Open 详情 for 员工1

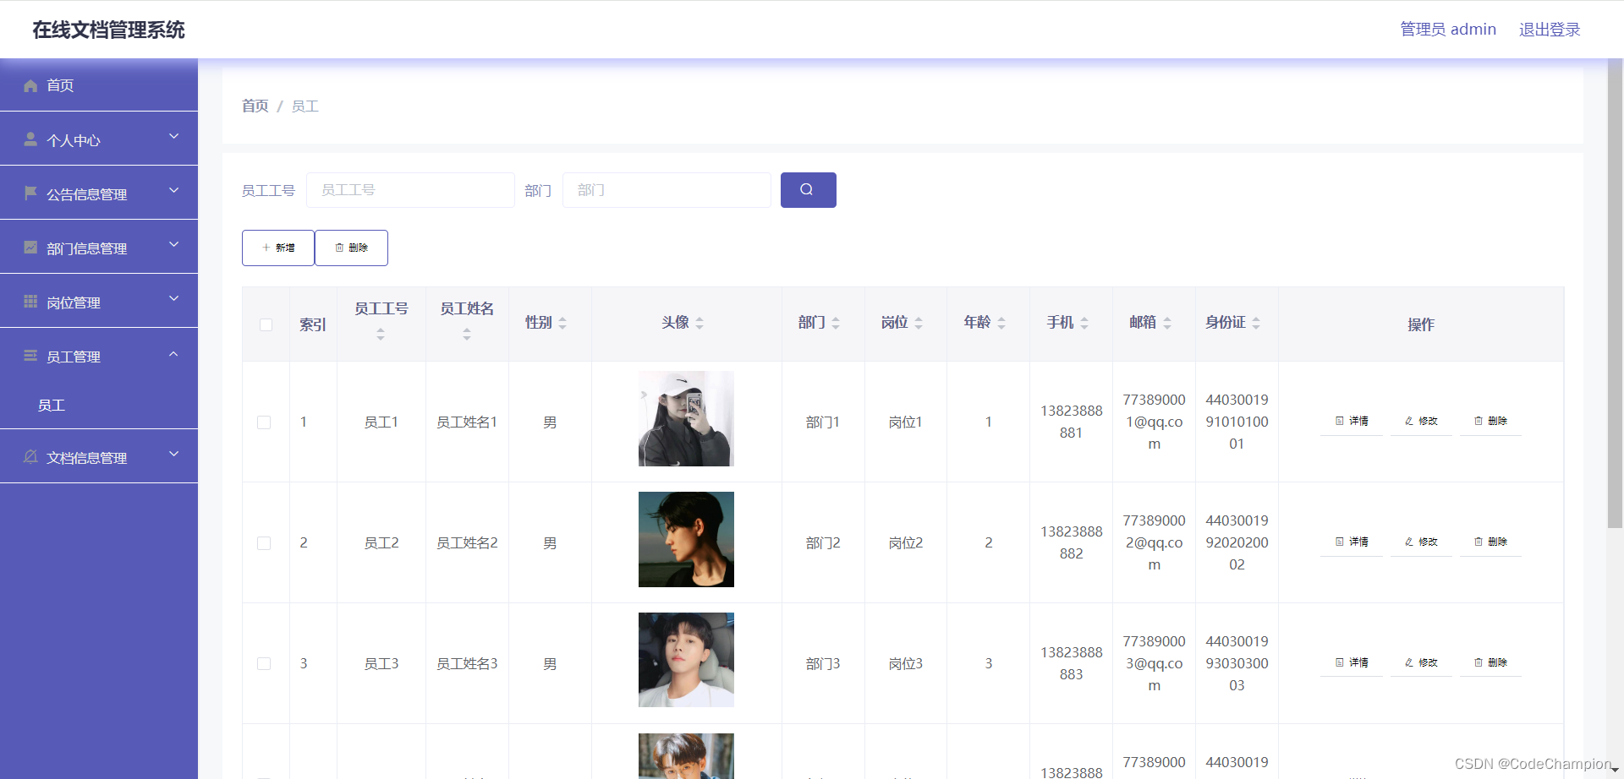(x=1351, y=421)
